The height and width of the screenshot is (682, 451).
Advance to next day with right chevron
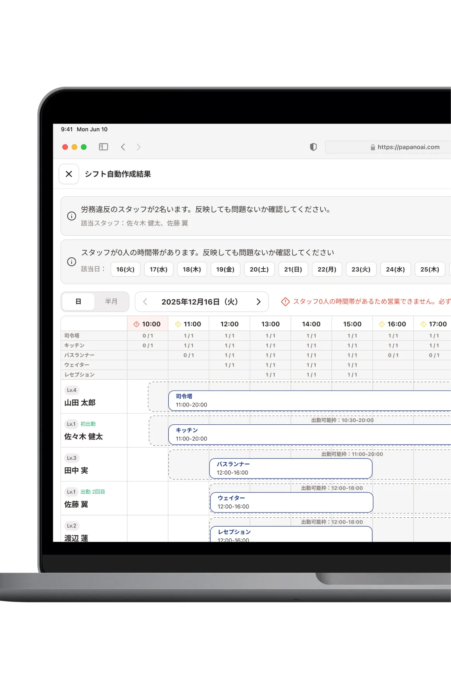point(258,301)
